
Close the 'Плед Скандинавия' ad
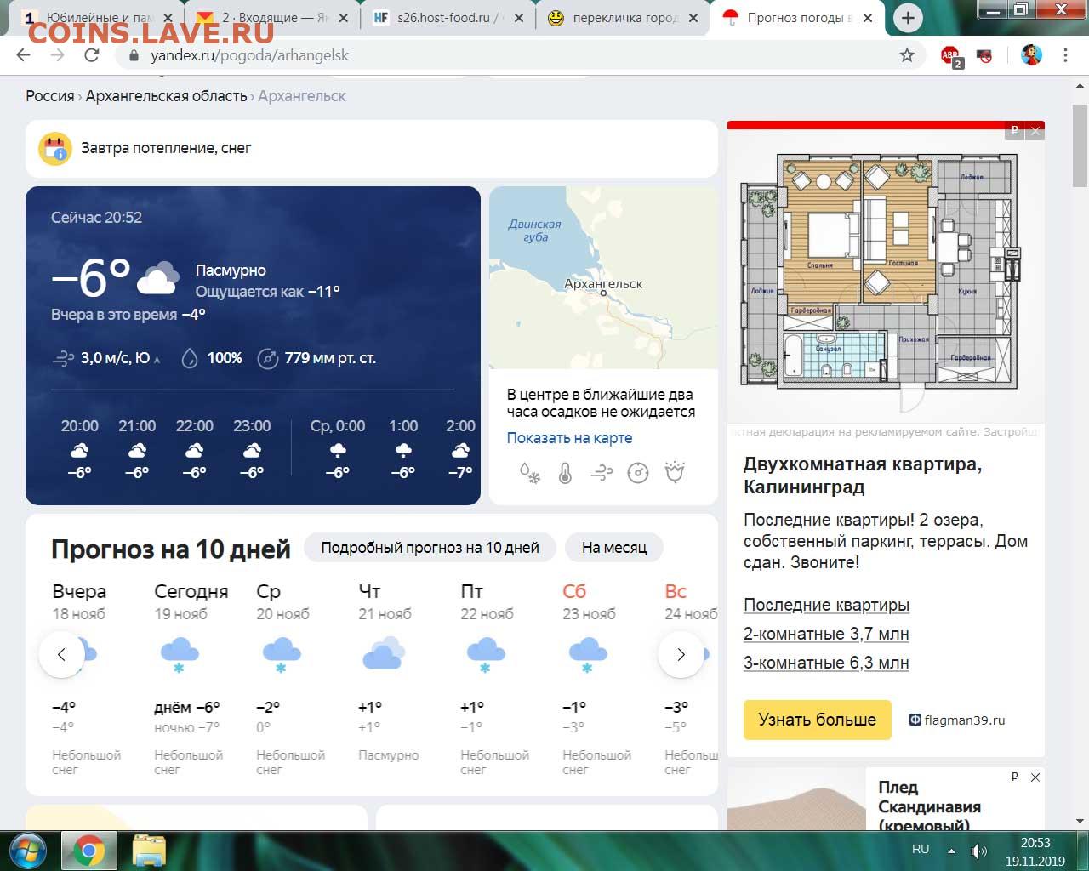point(1035,777)
